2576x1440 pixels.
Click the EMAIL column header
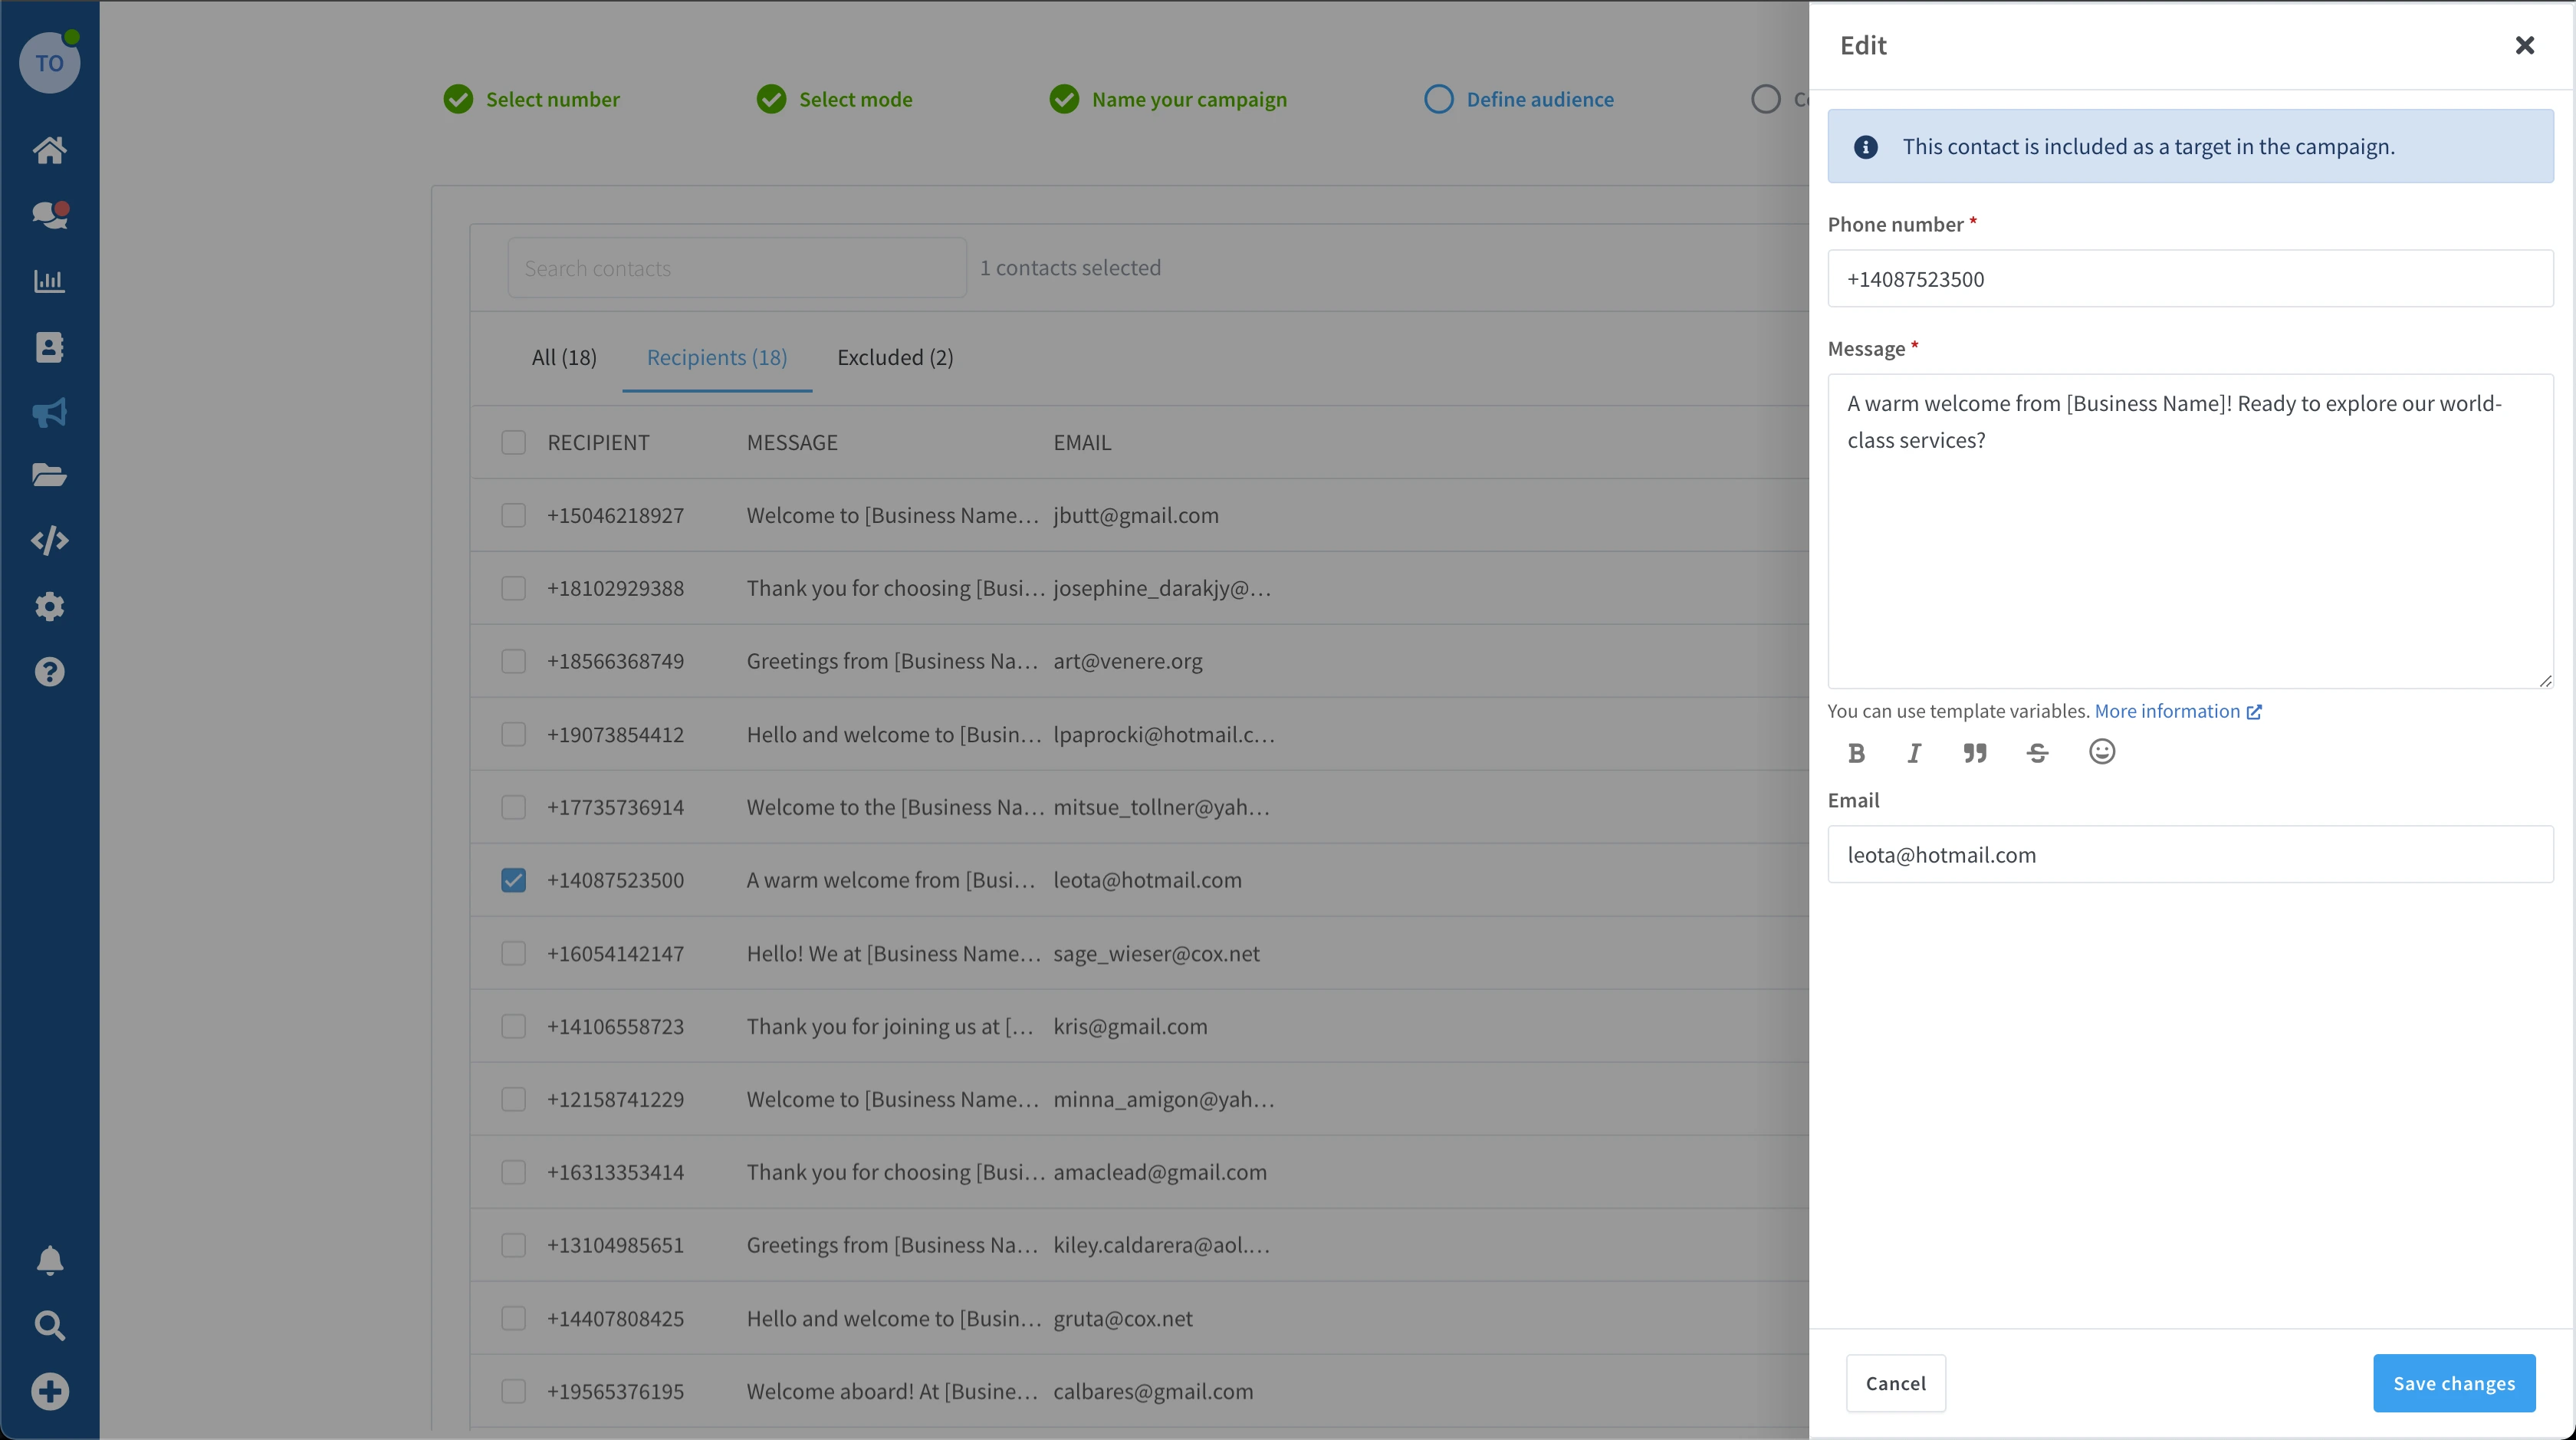pyautogui.click(x=1082, y=442)
